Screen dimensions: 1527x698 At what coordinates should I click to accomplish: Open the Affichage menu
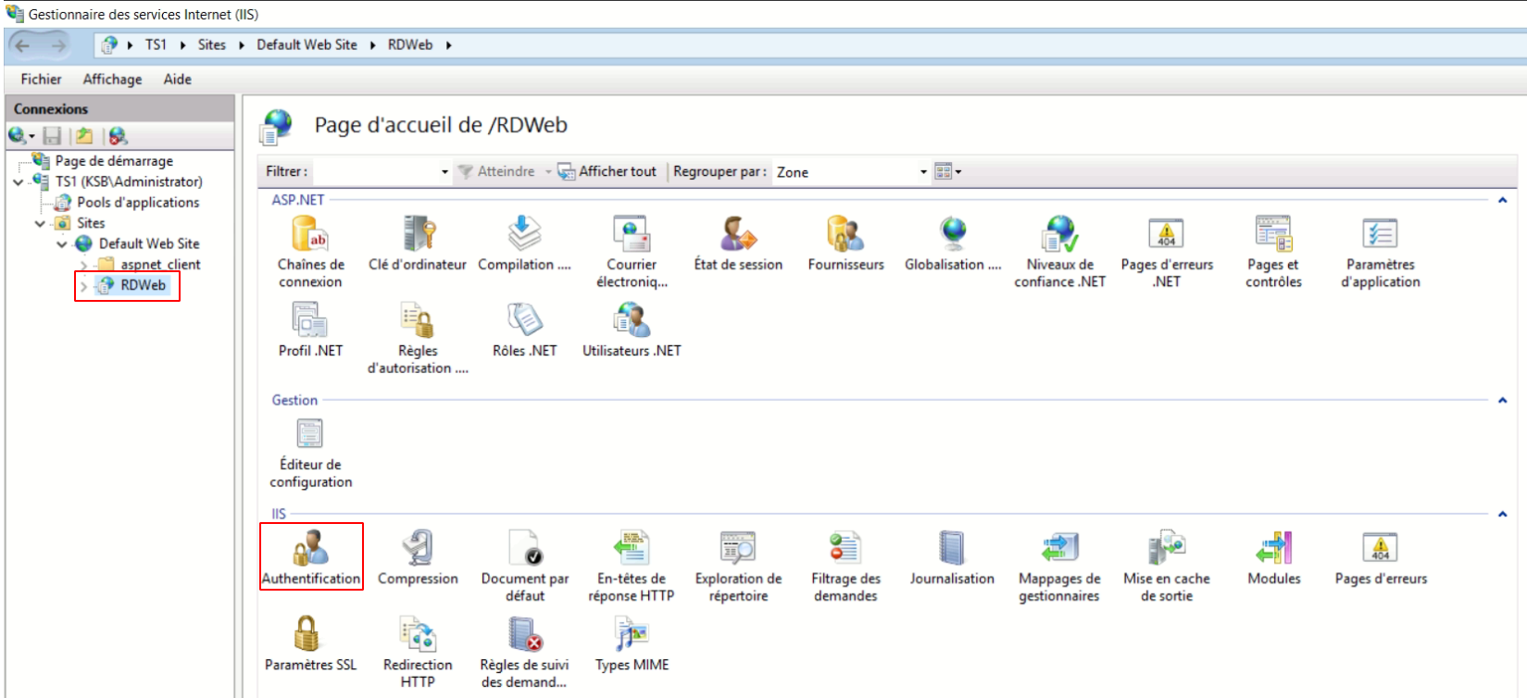[112, 80]
